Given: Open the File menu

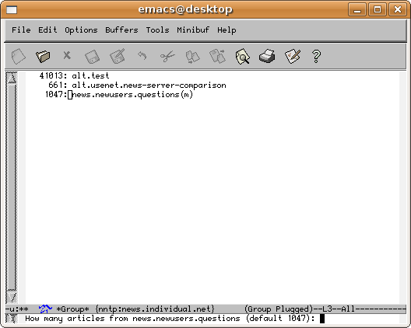Looking at the screenshot, I should pos(21,30).
